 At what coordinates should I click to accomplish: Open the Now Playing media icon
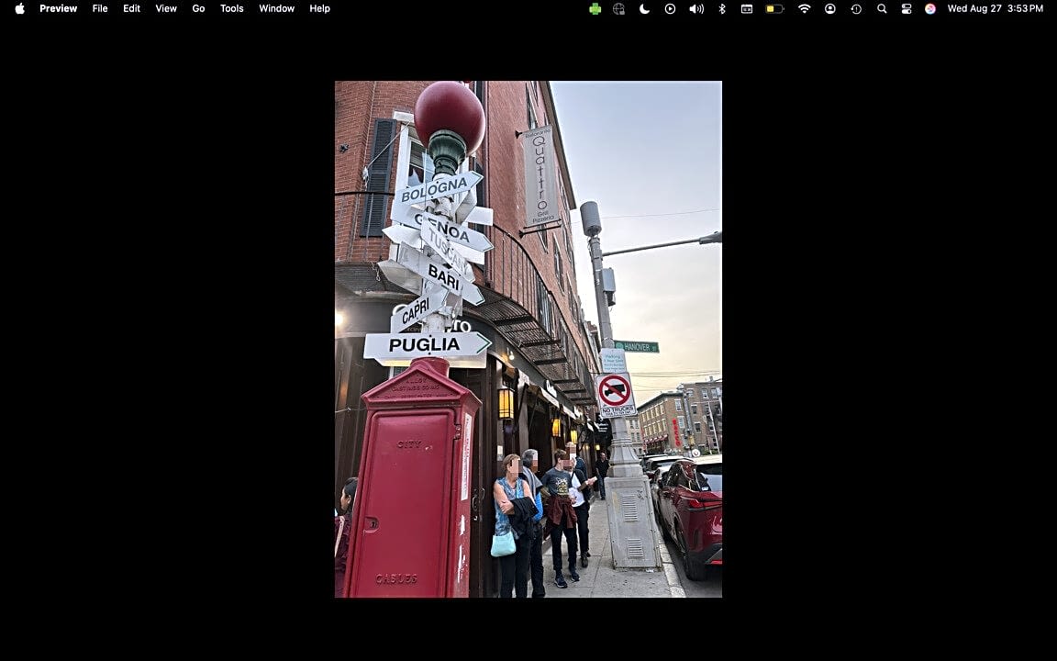[670, 8]
